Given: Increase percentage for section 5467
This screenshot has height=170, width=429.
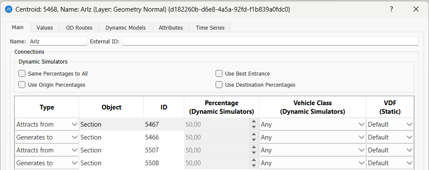Looking at the screenshot, I should coord(254,121).
